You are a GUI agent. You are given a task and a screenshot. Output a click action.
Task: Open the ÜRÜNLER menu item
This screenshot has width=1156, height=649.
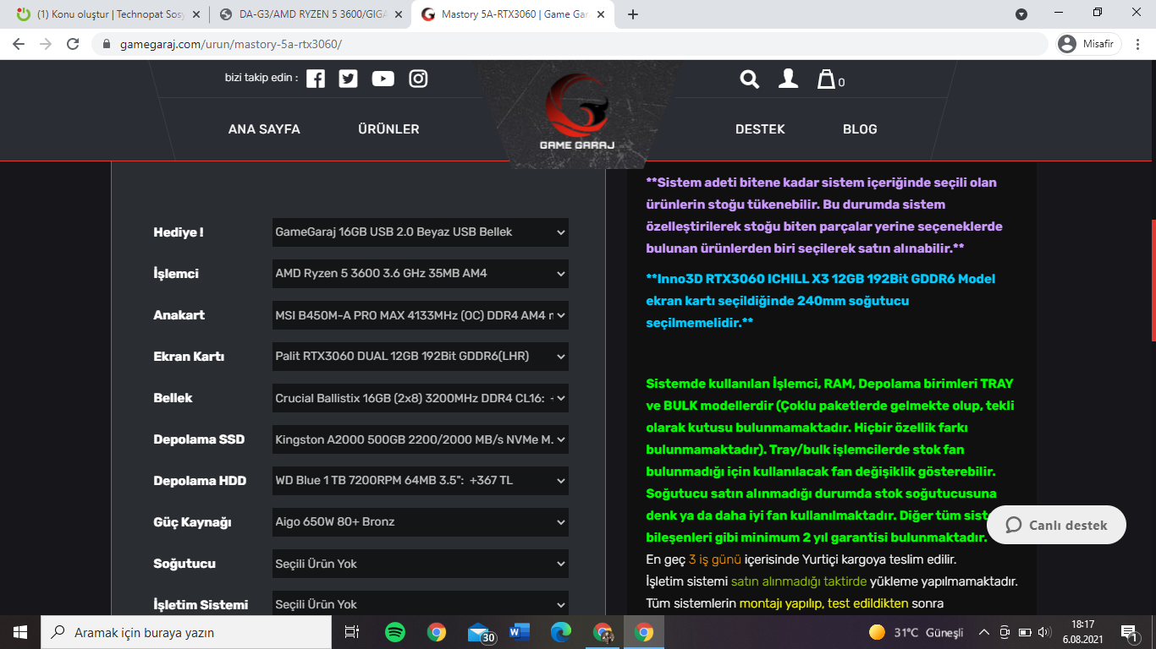pyautogui.click(x=388, y=129)
